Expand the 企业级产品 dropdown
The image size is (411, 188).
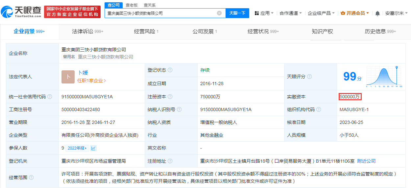333,13
